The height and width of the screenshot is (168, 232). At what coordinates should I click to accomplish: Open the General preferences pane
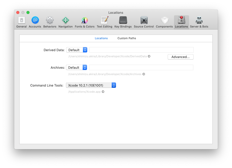pyautogui.click(x=21, y=22)
